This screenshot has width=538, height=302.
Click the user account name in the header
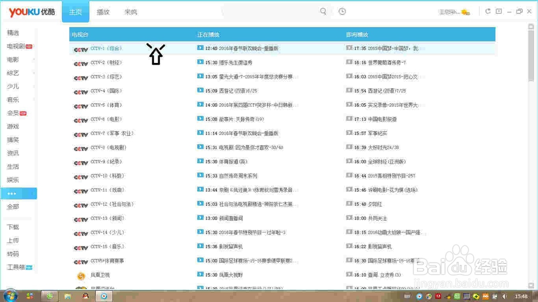click(x=449, y=12)
